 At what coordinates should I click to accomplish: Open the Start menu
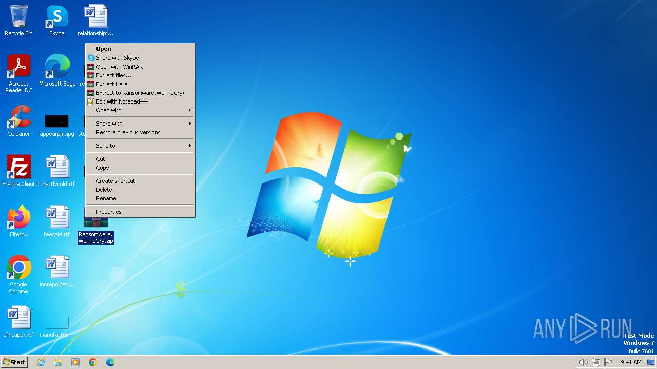coord(14,362)
